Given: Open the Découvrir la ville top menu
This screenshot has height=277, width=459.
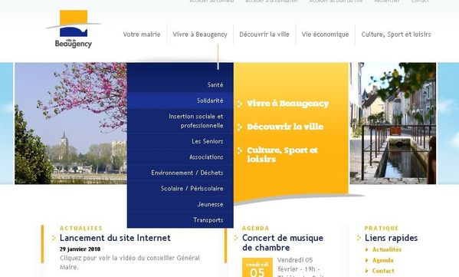Looking at the screenshot, I should click(264, 35).
